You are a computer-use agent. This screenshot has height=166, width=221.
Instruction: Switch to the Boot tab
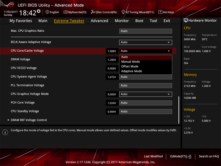point(139,21)
